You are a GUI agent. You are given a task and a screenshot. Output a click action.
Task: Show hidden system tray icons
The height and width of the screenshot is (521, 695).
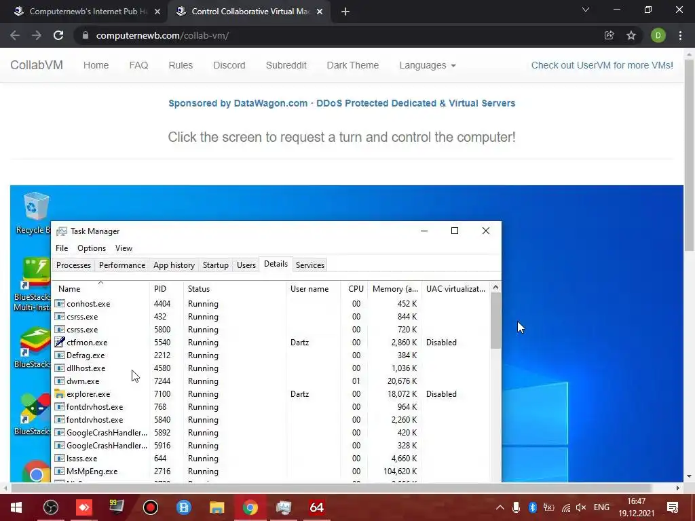[x=500, y=507]
